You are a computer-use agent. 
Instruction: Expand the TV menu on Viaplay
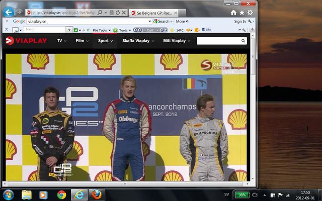62,41
